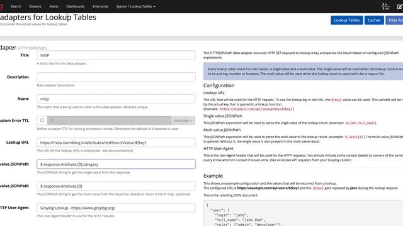This screenshot has width=403, height=226.
Task: Open the Dashboards menu item
Action: [76, 6]
